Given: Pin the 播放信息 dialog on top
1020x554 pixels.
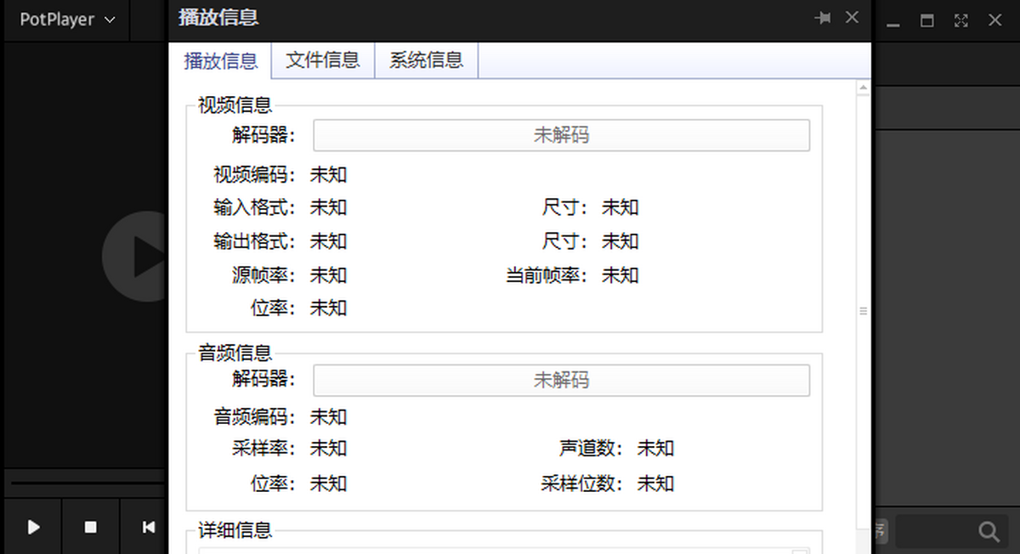Looking at the screenshot, I should click(x=822, y=18).
